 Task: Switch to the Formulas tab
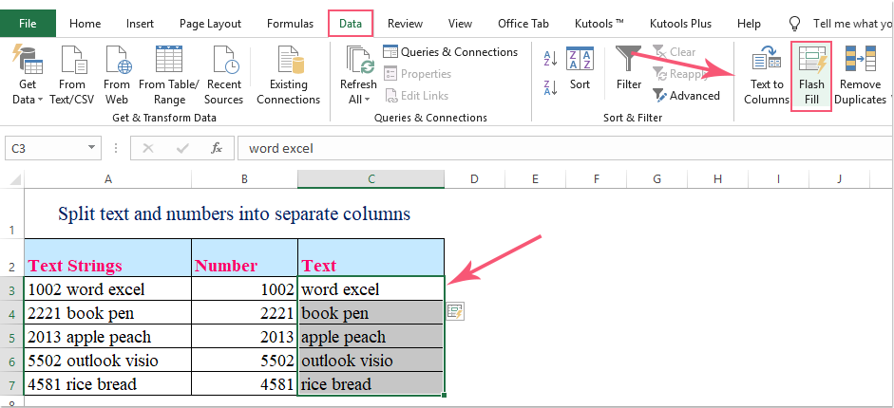point(290,23)
